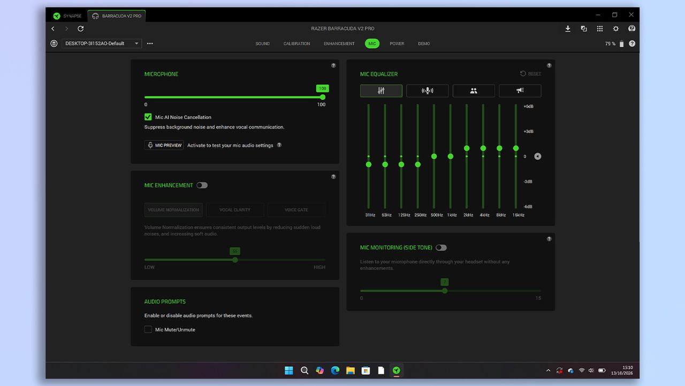Select the megaphone equalizer preset

520,91
